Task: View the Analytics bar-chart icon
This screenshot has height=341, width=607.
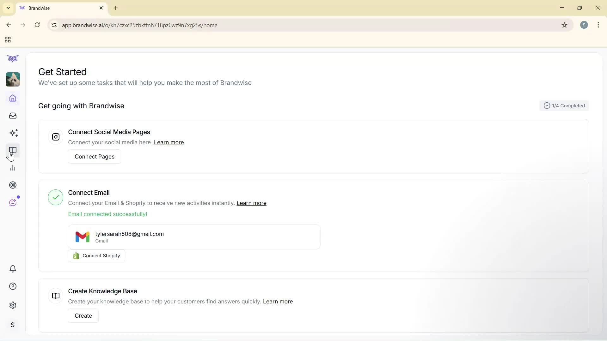Action: (13, 168)
